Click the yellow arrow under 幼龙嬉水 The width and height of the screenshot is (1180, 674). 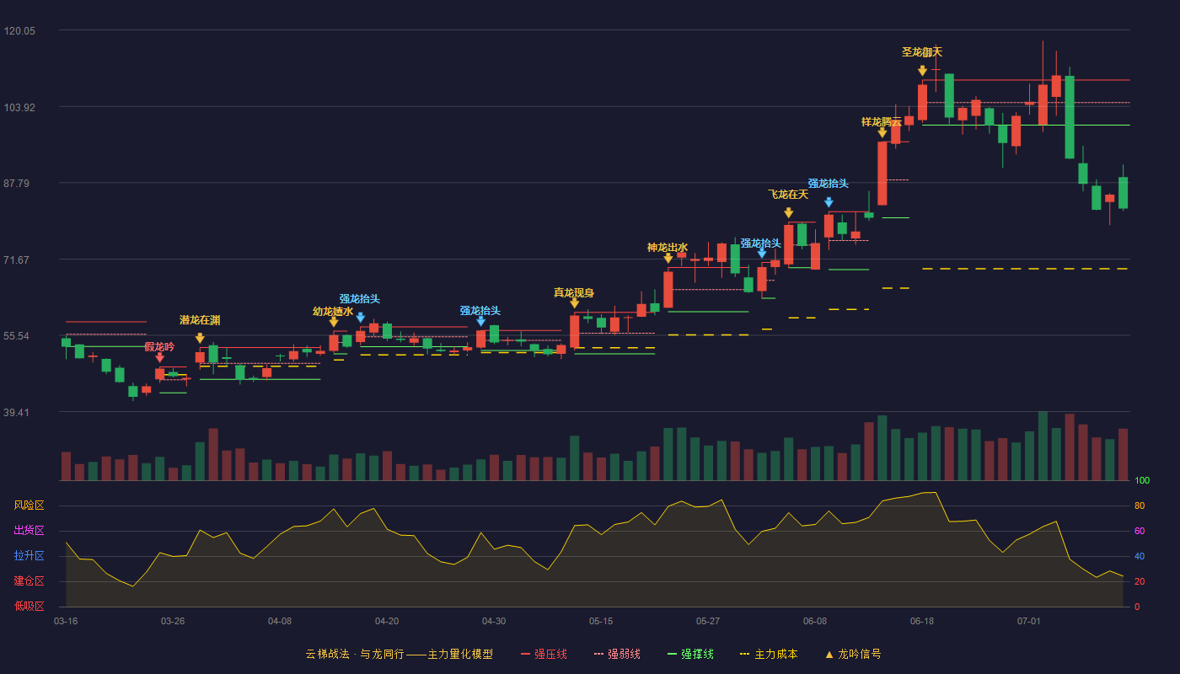(x=334, y=322)
